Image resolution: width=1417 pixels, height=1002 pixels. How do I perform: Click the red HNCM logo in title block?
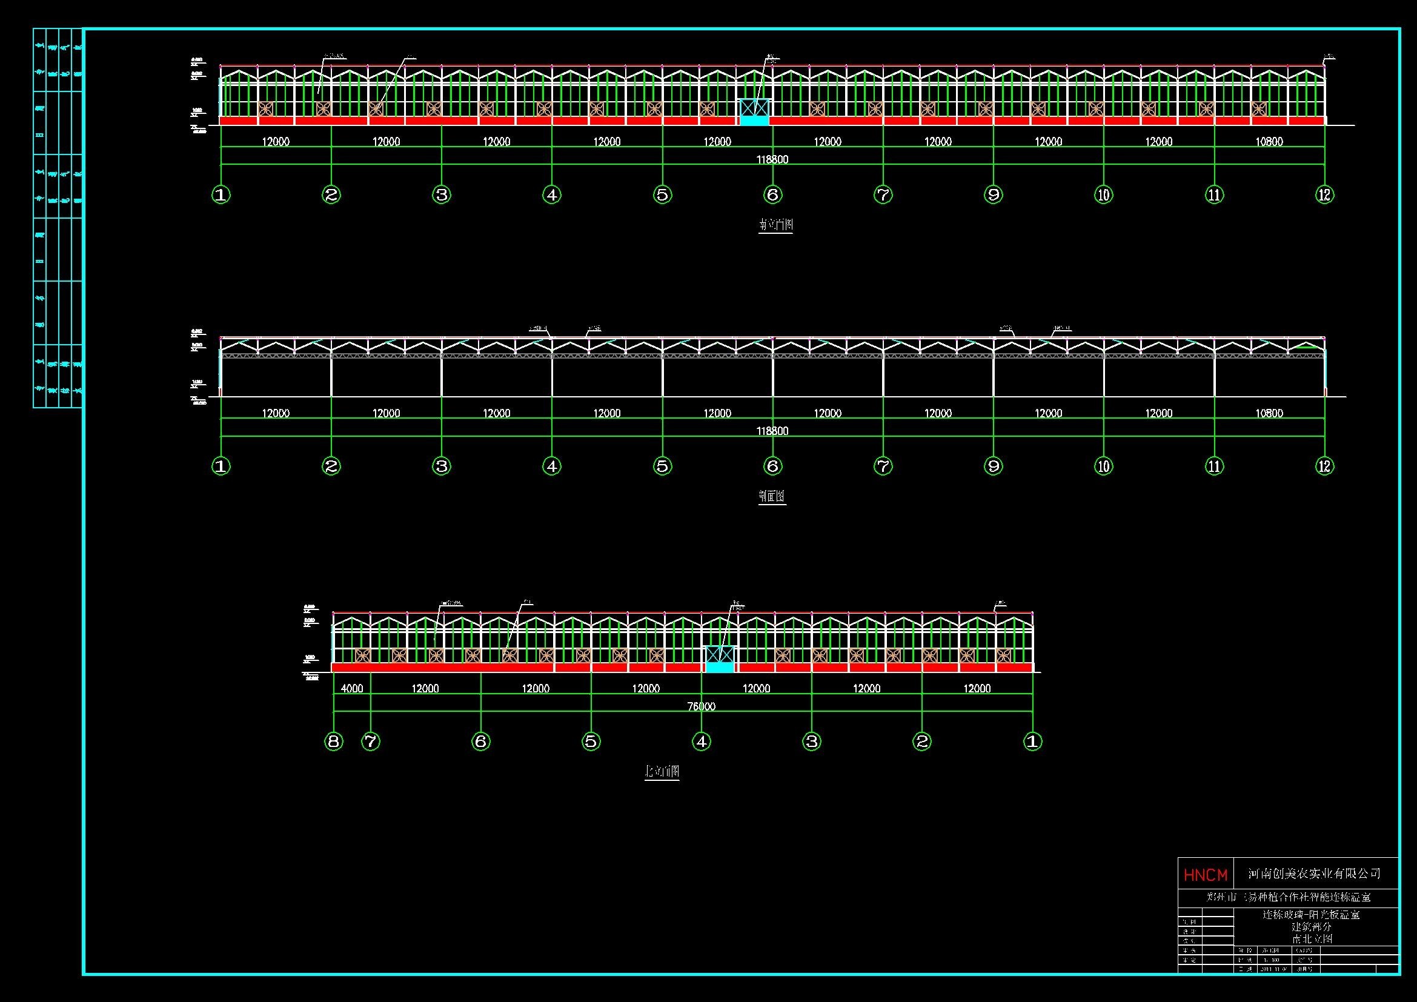tap(1206, 875)
